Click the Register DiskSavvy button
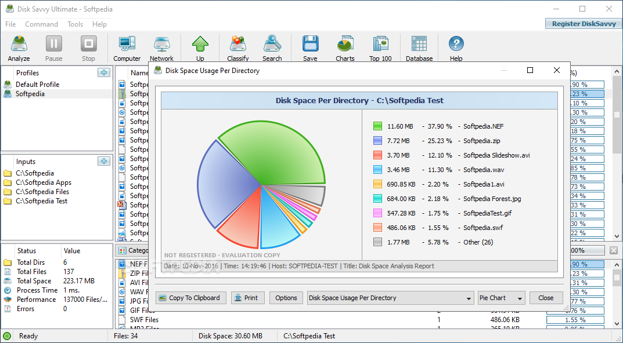This screenshot has height=343, width=623. coord(584,24)
